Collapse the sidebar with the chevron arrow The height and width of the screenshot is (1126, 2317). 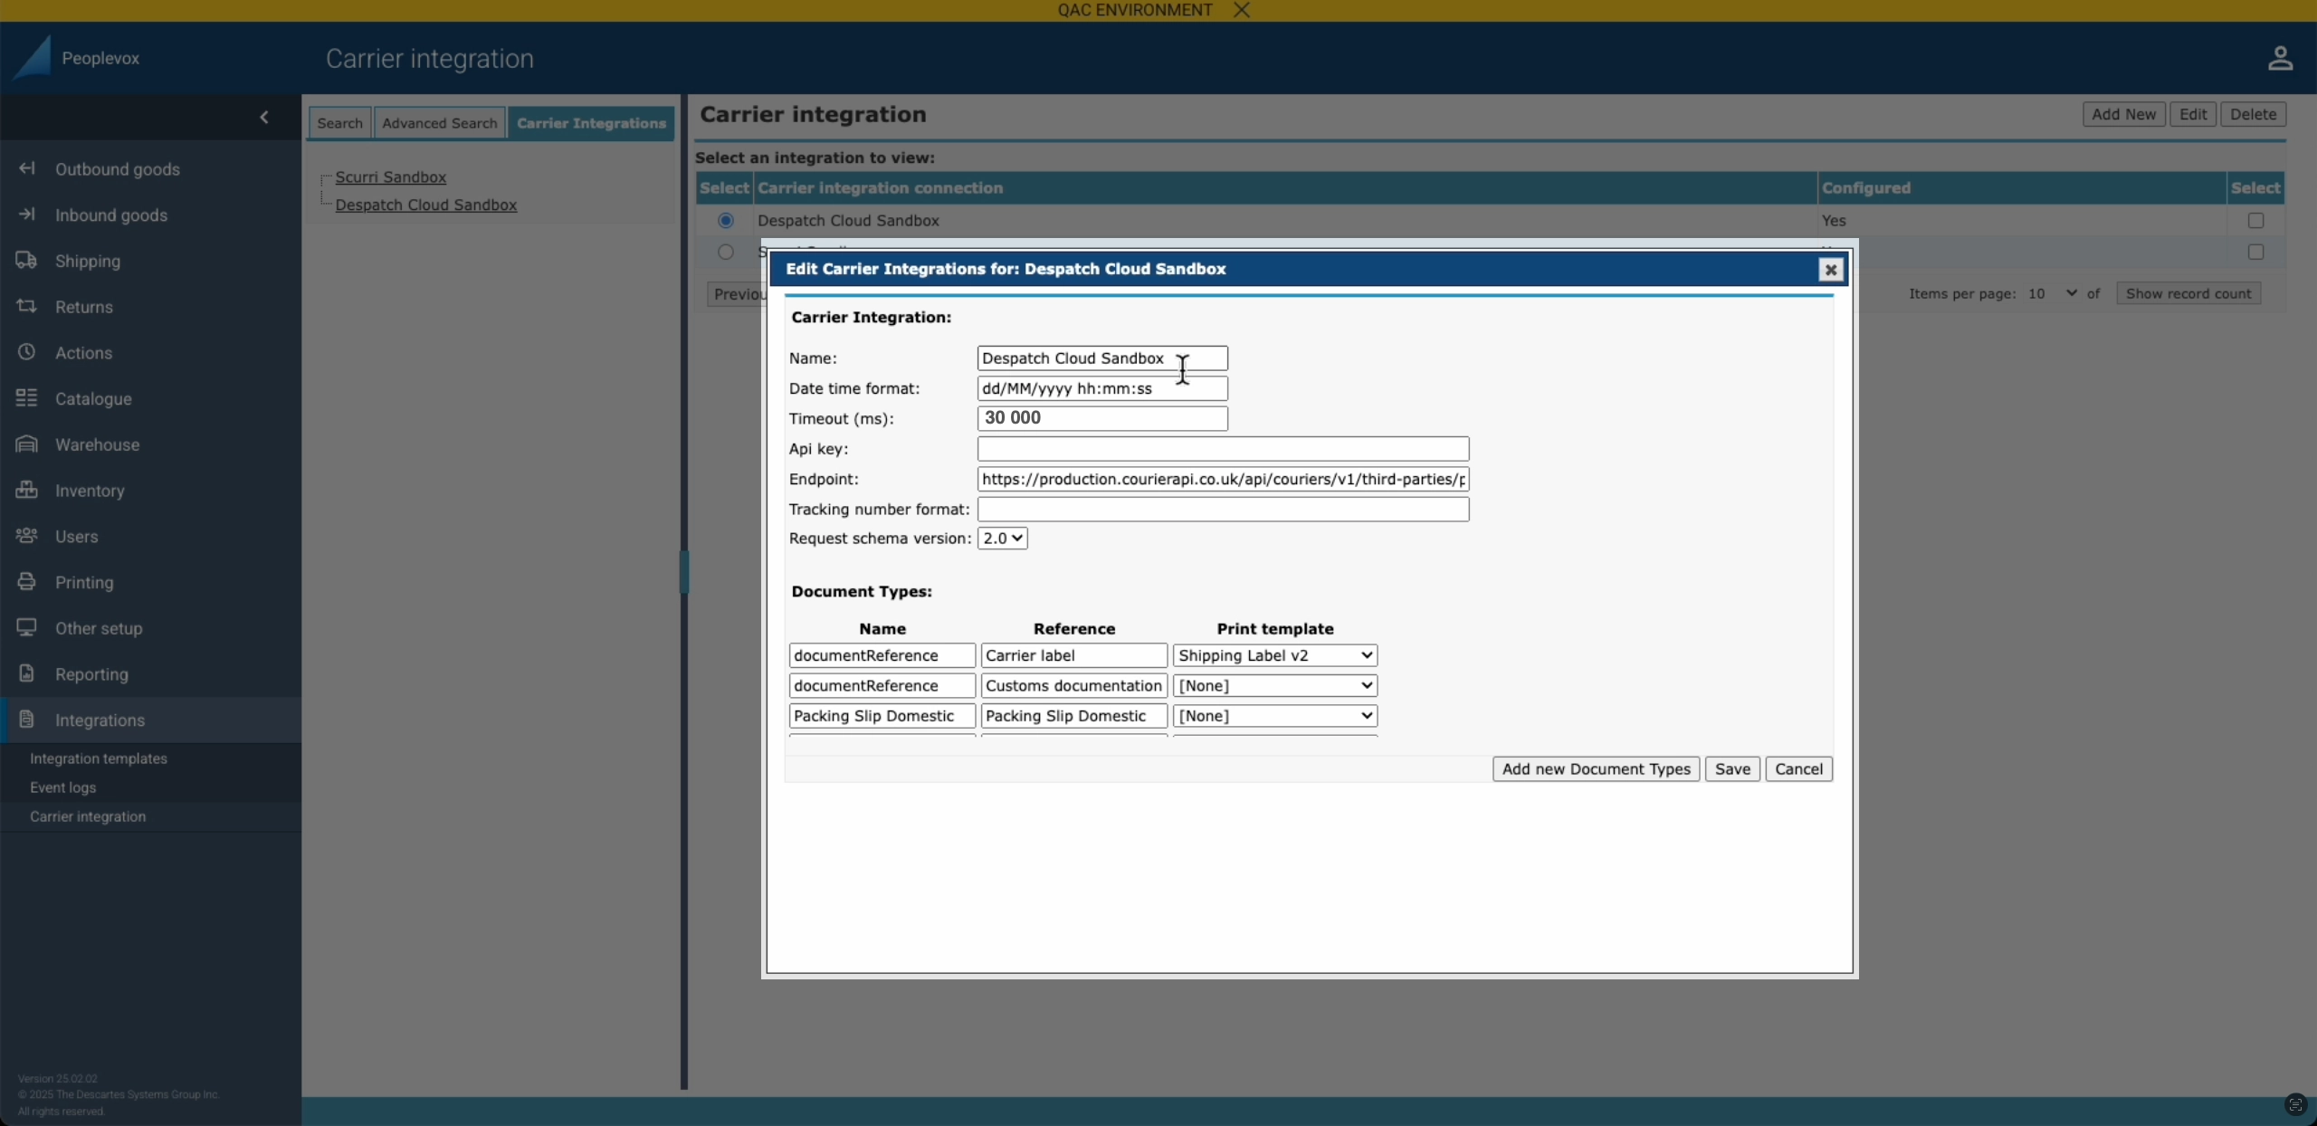263,117
